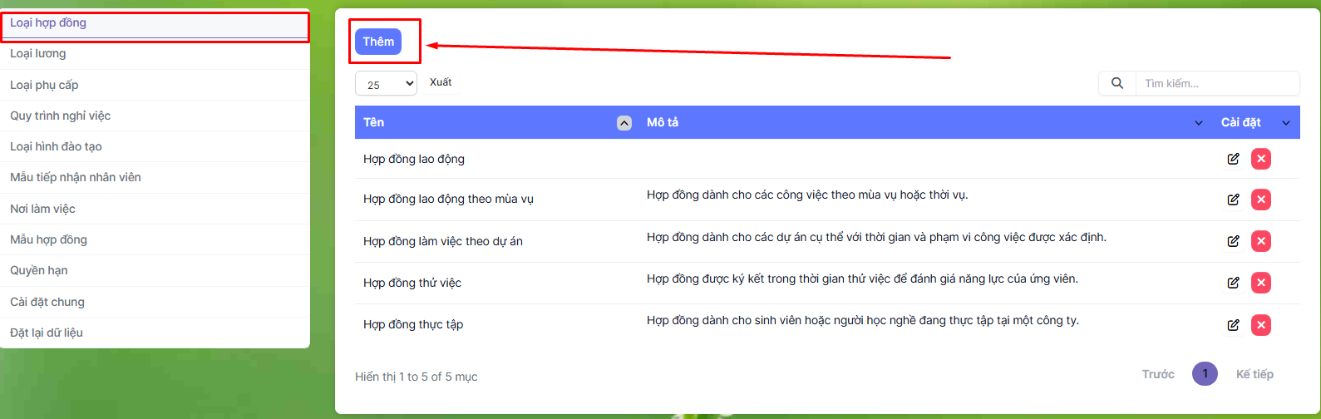
Task: Sort by the 'Mô tả' column arrow
Action: coord(1198,123)
